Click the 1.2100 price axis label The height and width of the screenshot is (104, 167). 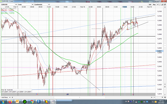click(159, 16)
